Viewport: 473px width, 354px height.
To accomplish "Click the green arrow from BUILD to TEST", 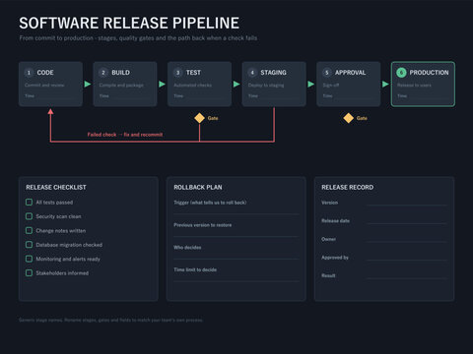I will (x=163, y=84).
